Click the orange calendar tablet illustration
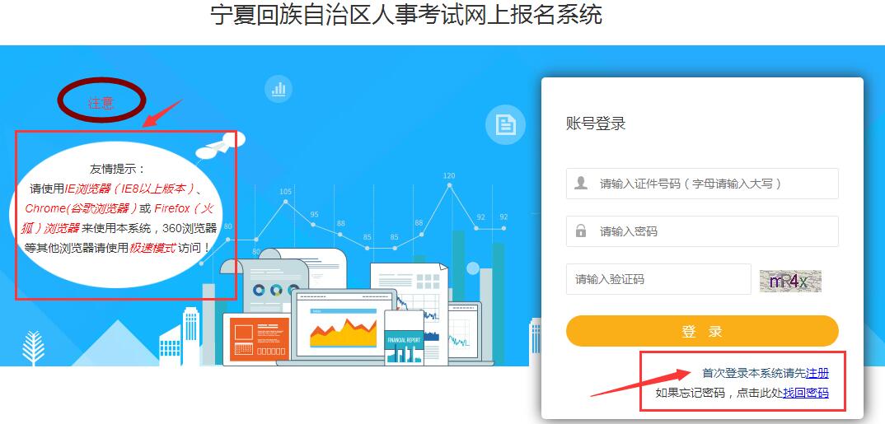 257,338
